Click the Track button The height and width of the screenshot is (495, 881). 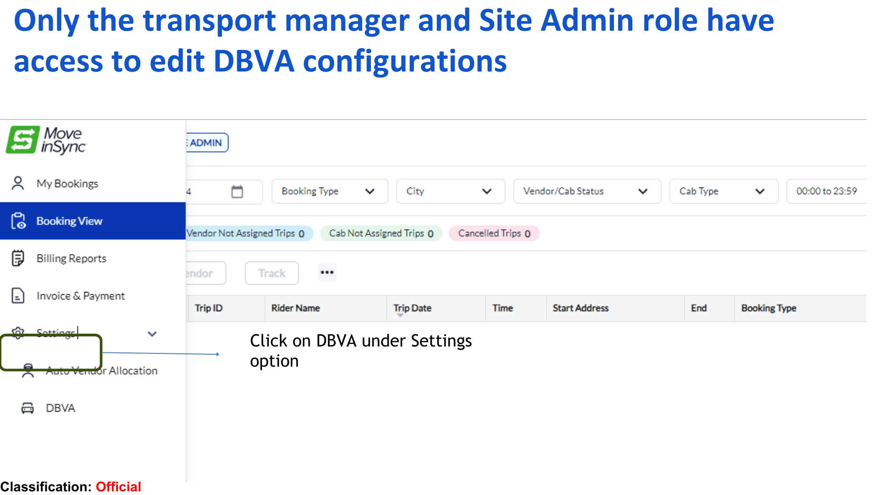(272, 273)
